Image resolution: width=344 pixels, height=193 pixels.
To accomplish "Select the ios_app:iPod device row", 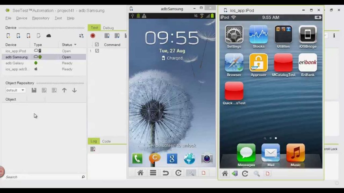I will click(44, 51).
